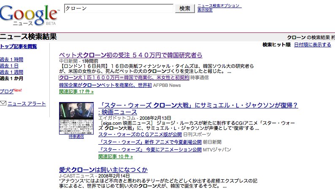Open ニュース検索オプション link
The height and width of the screenshot is (194, 335).
(219, 6)
